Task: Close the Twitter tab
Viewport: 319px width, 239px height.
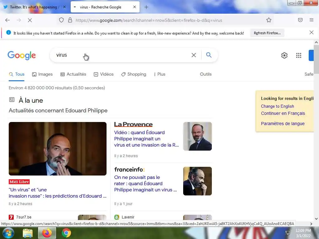Action: click(x=64, y=7)
